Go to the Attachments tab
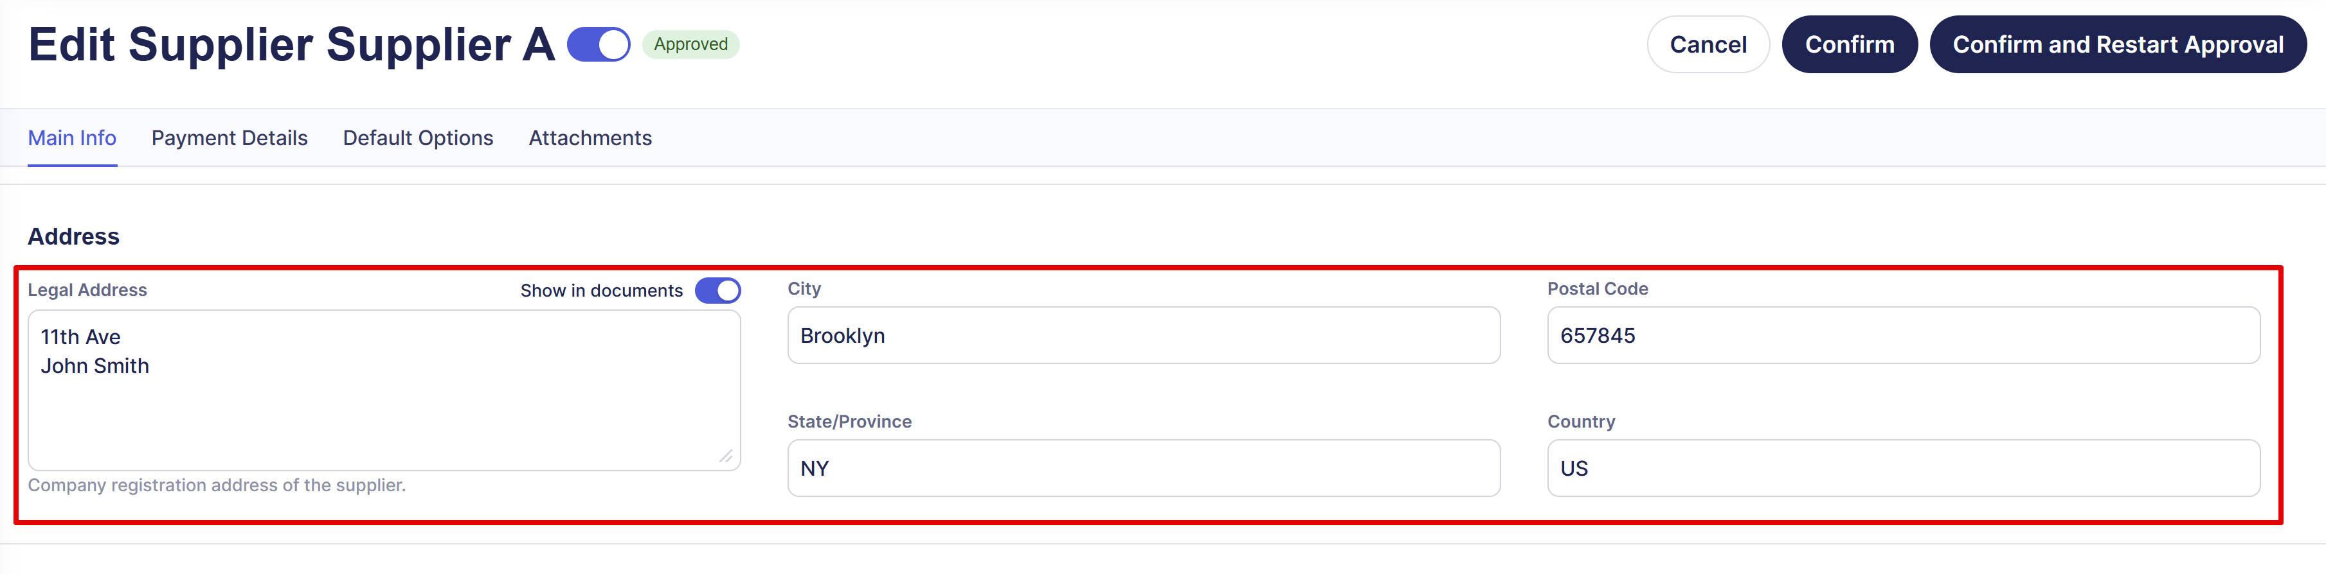2326x574 pixels. click(x=591, y=138)
